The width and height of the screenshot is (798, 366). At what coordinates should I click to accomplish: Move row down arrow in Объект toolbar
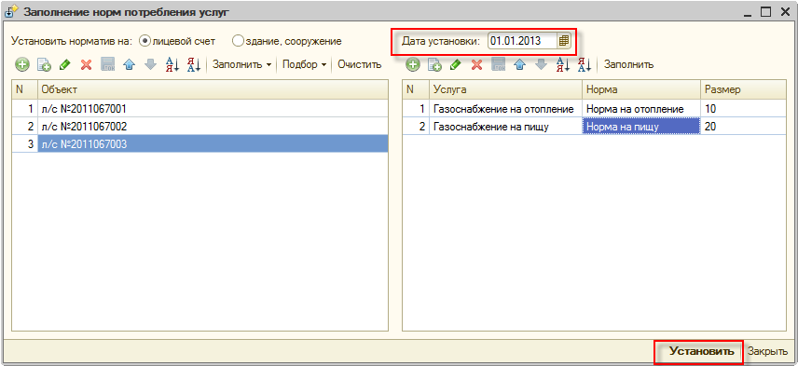point(151,64)
